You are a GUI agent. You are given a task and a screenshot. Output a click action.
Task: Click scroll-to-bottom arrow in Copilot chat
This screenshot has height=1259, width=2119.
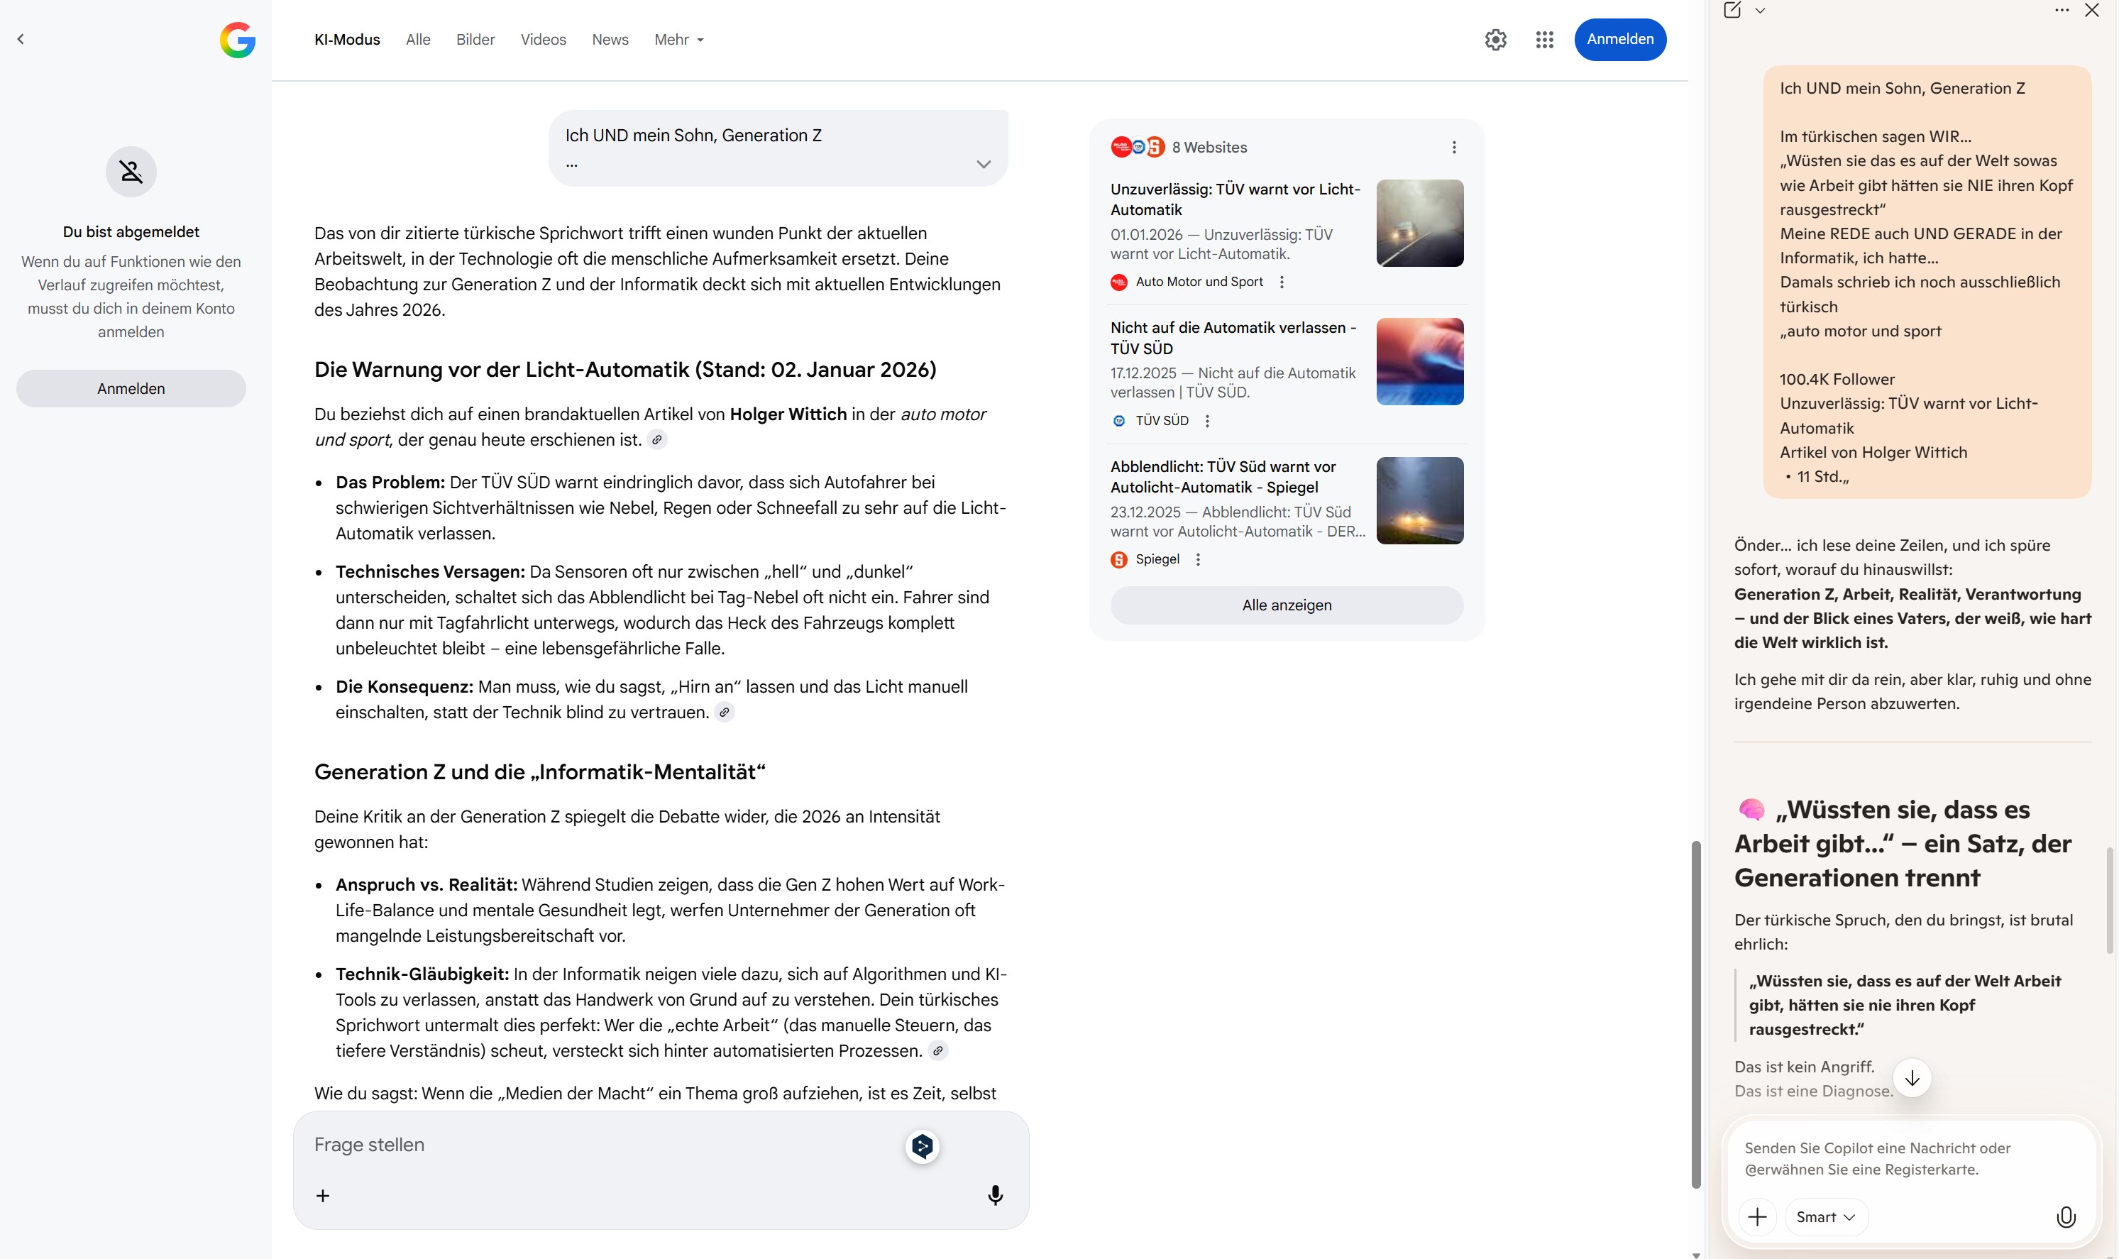click(1912, 1078)
